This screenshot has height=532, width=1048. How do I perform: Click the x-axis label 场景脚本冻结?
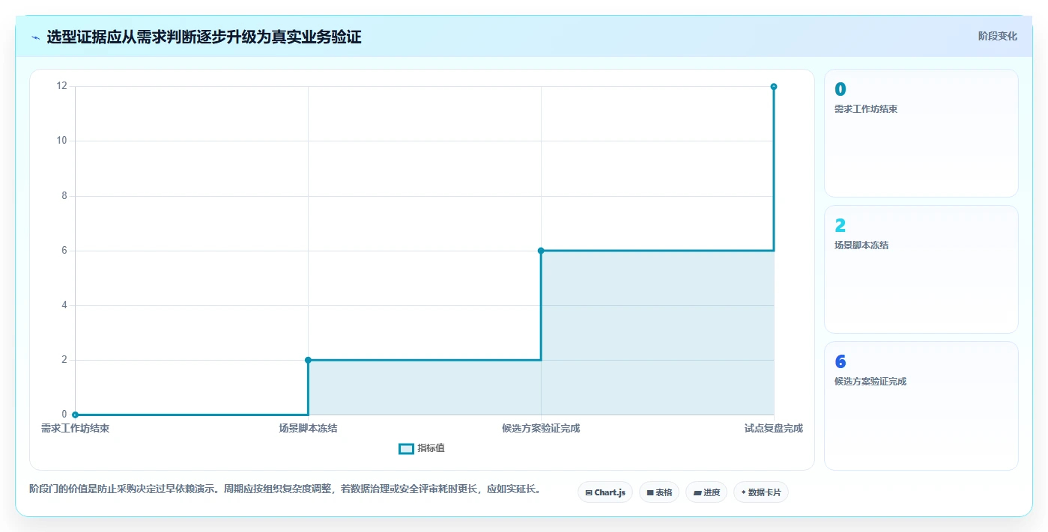point(308,429)
